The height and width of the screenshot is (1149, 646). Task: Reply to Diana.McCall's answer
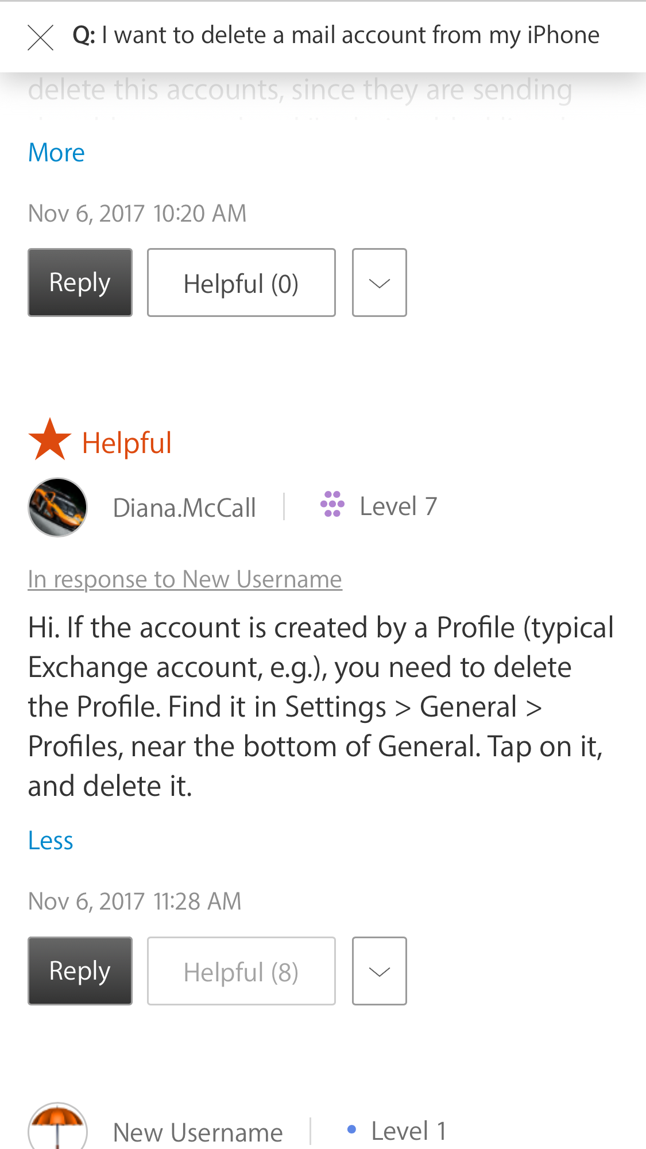pos(80,971)
